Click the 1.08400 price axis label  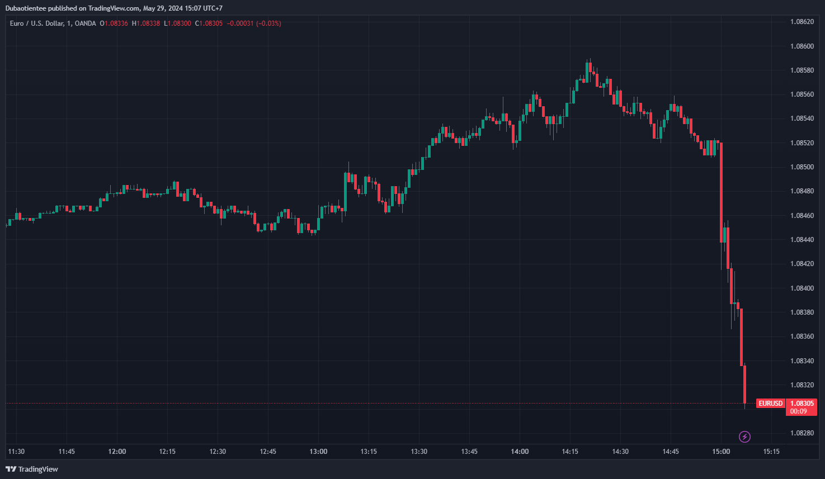802,288
